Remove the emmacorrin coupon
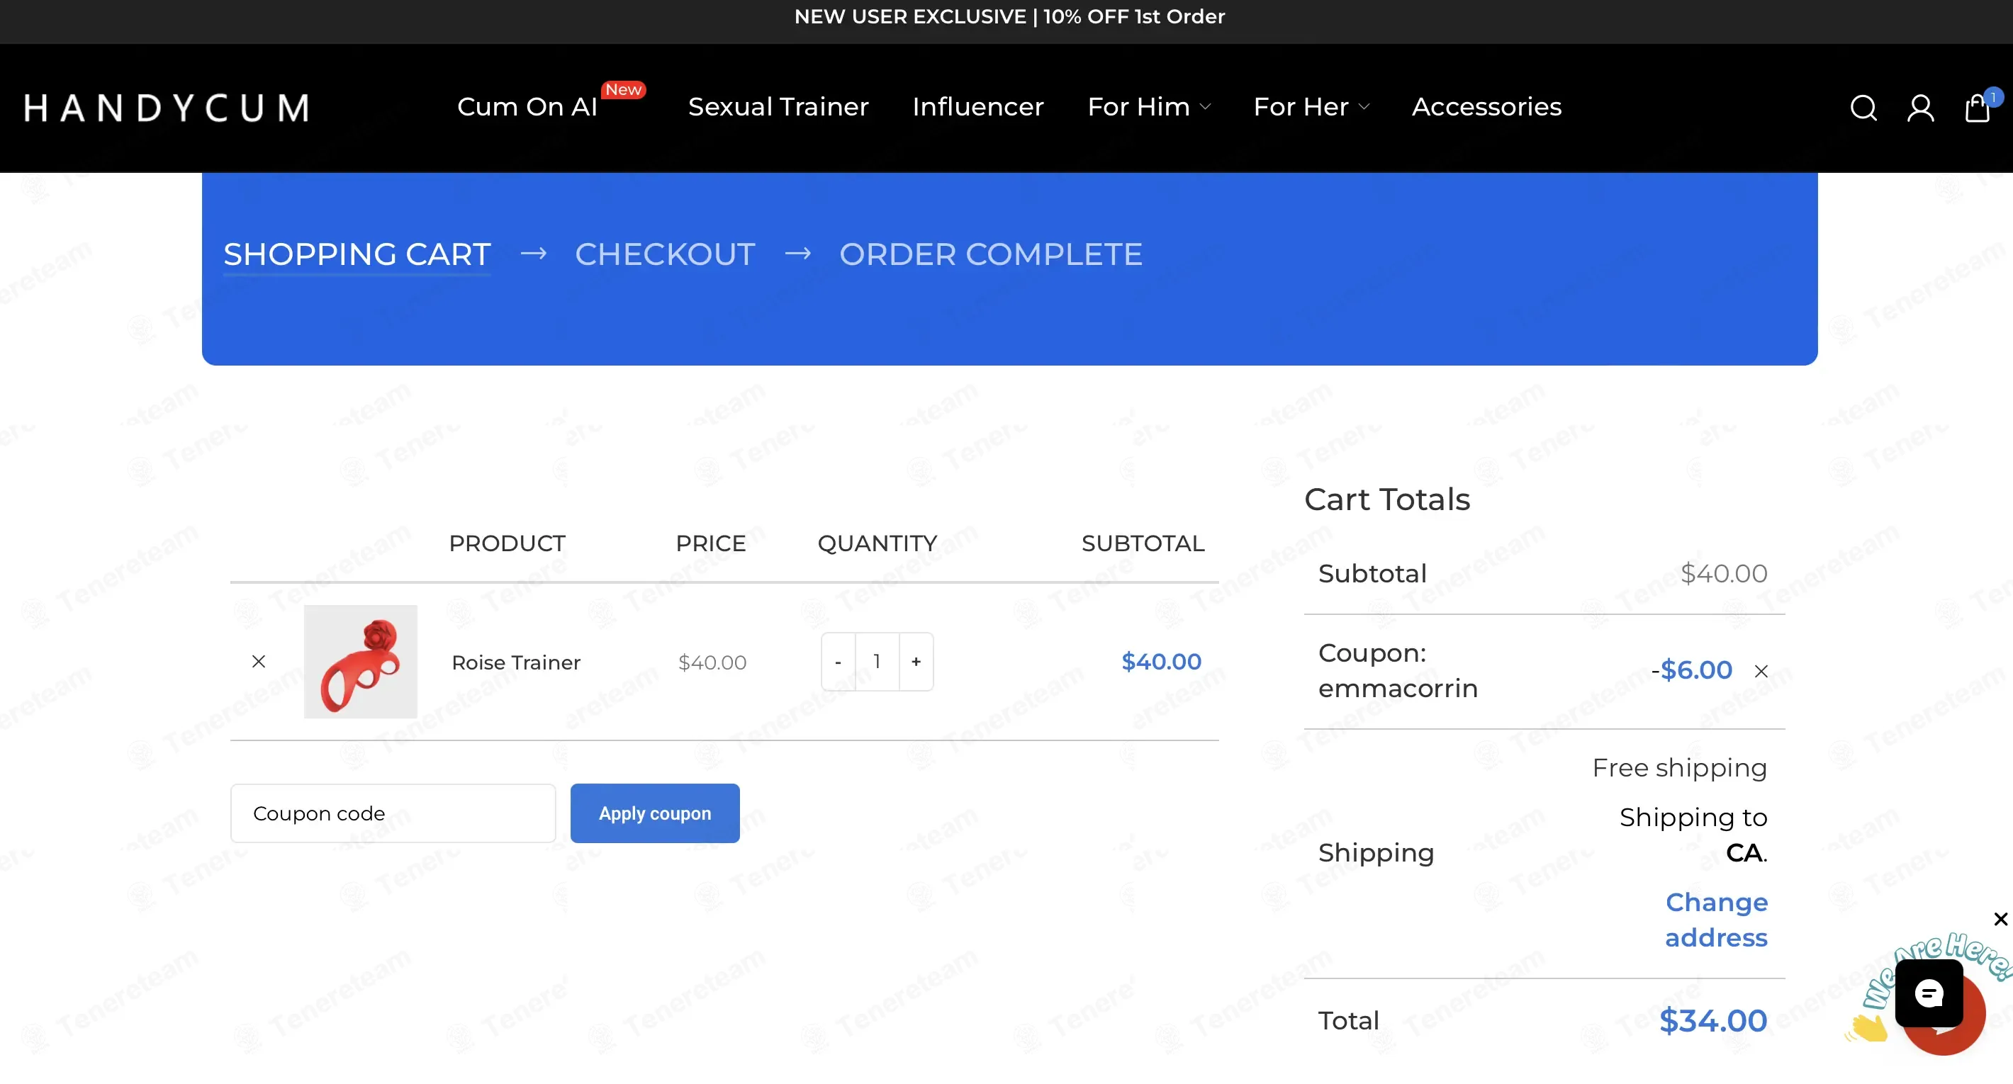Viewport: 2013px width, 1084px height. pyautogui.click(x=1761, y=671)
